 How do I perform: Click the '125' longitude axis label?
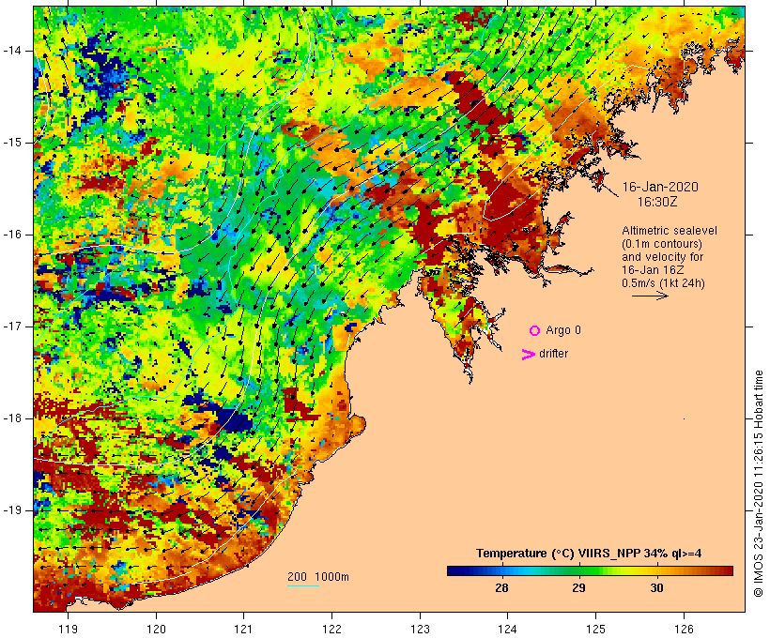[595, 630]
